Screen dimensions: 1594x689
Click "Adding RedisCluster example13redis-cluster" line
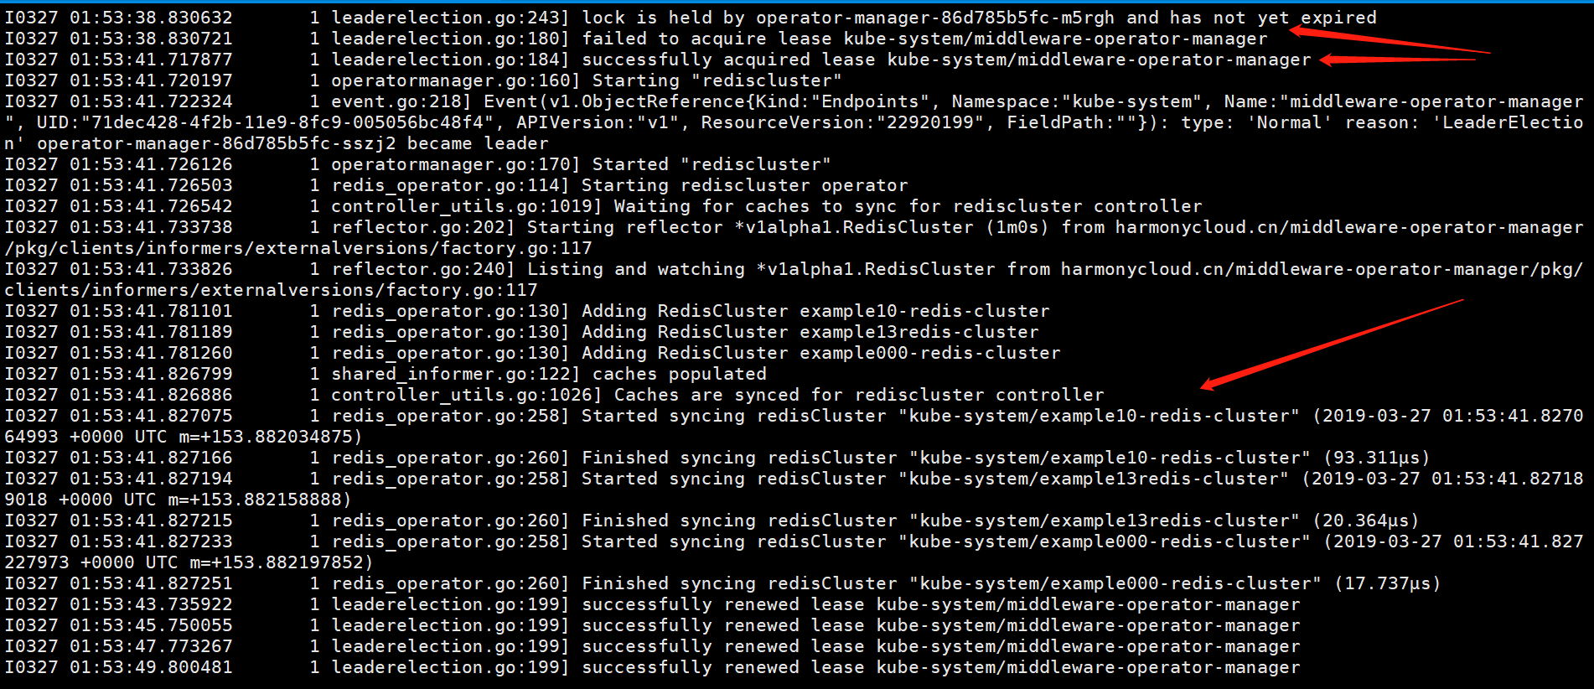pyautogui.click(x=810, y=332)
